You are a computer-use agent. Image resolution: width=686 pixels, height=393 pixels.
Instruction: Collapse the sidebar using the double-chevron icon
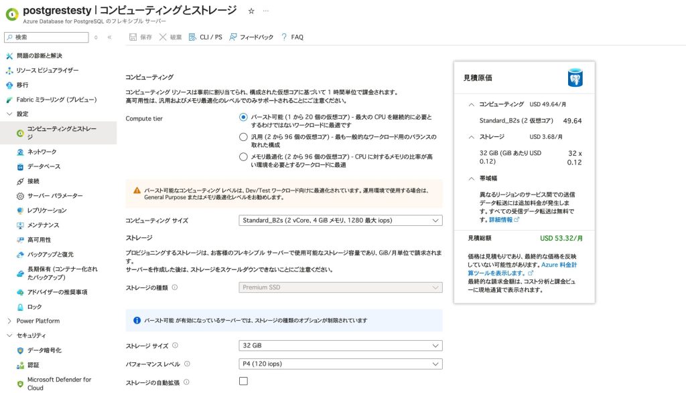(109, 37)
